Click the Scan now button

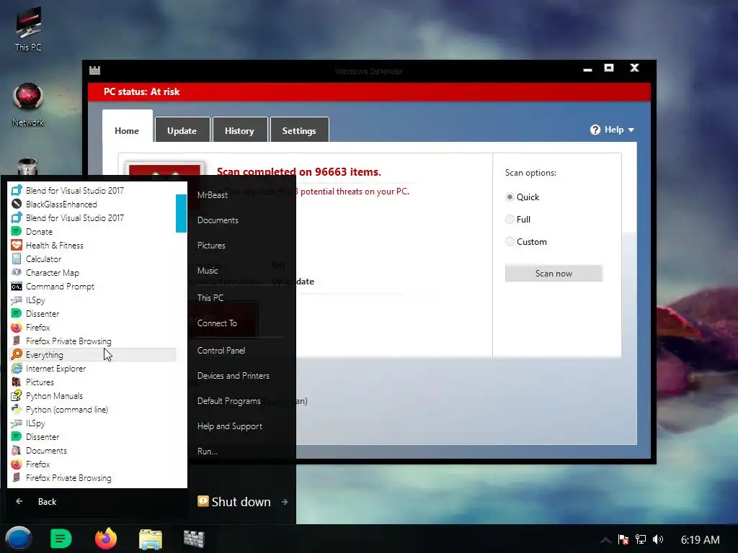click(553, 273)
